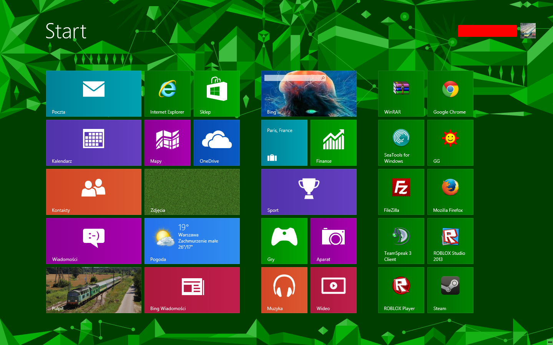The width and height of the screenshot is (553, 345).
Task: Launch WinRAR from its tile
Action: tap(401, 94)
